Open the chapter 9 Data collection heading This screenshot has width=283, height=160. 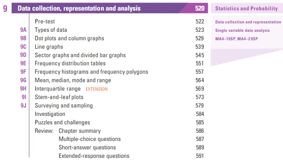79,8
